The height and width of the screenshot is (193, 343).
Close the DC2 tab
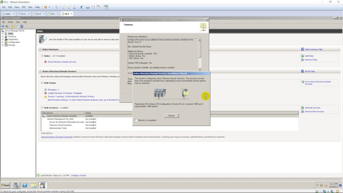(71, 14)
